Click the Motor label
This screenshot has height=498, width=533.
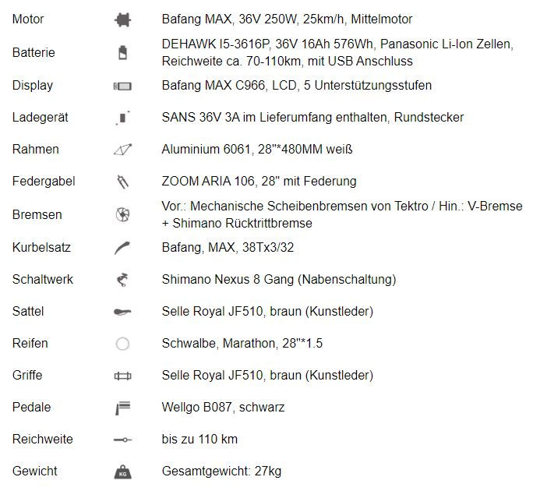(x=28, y=19)
